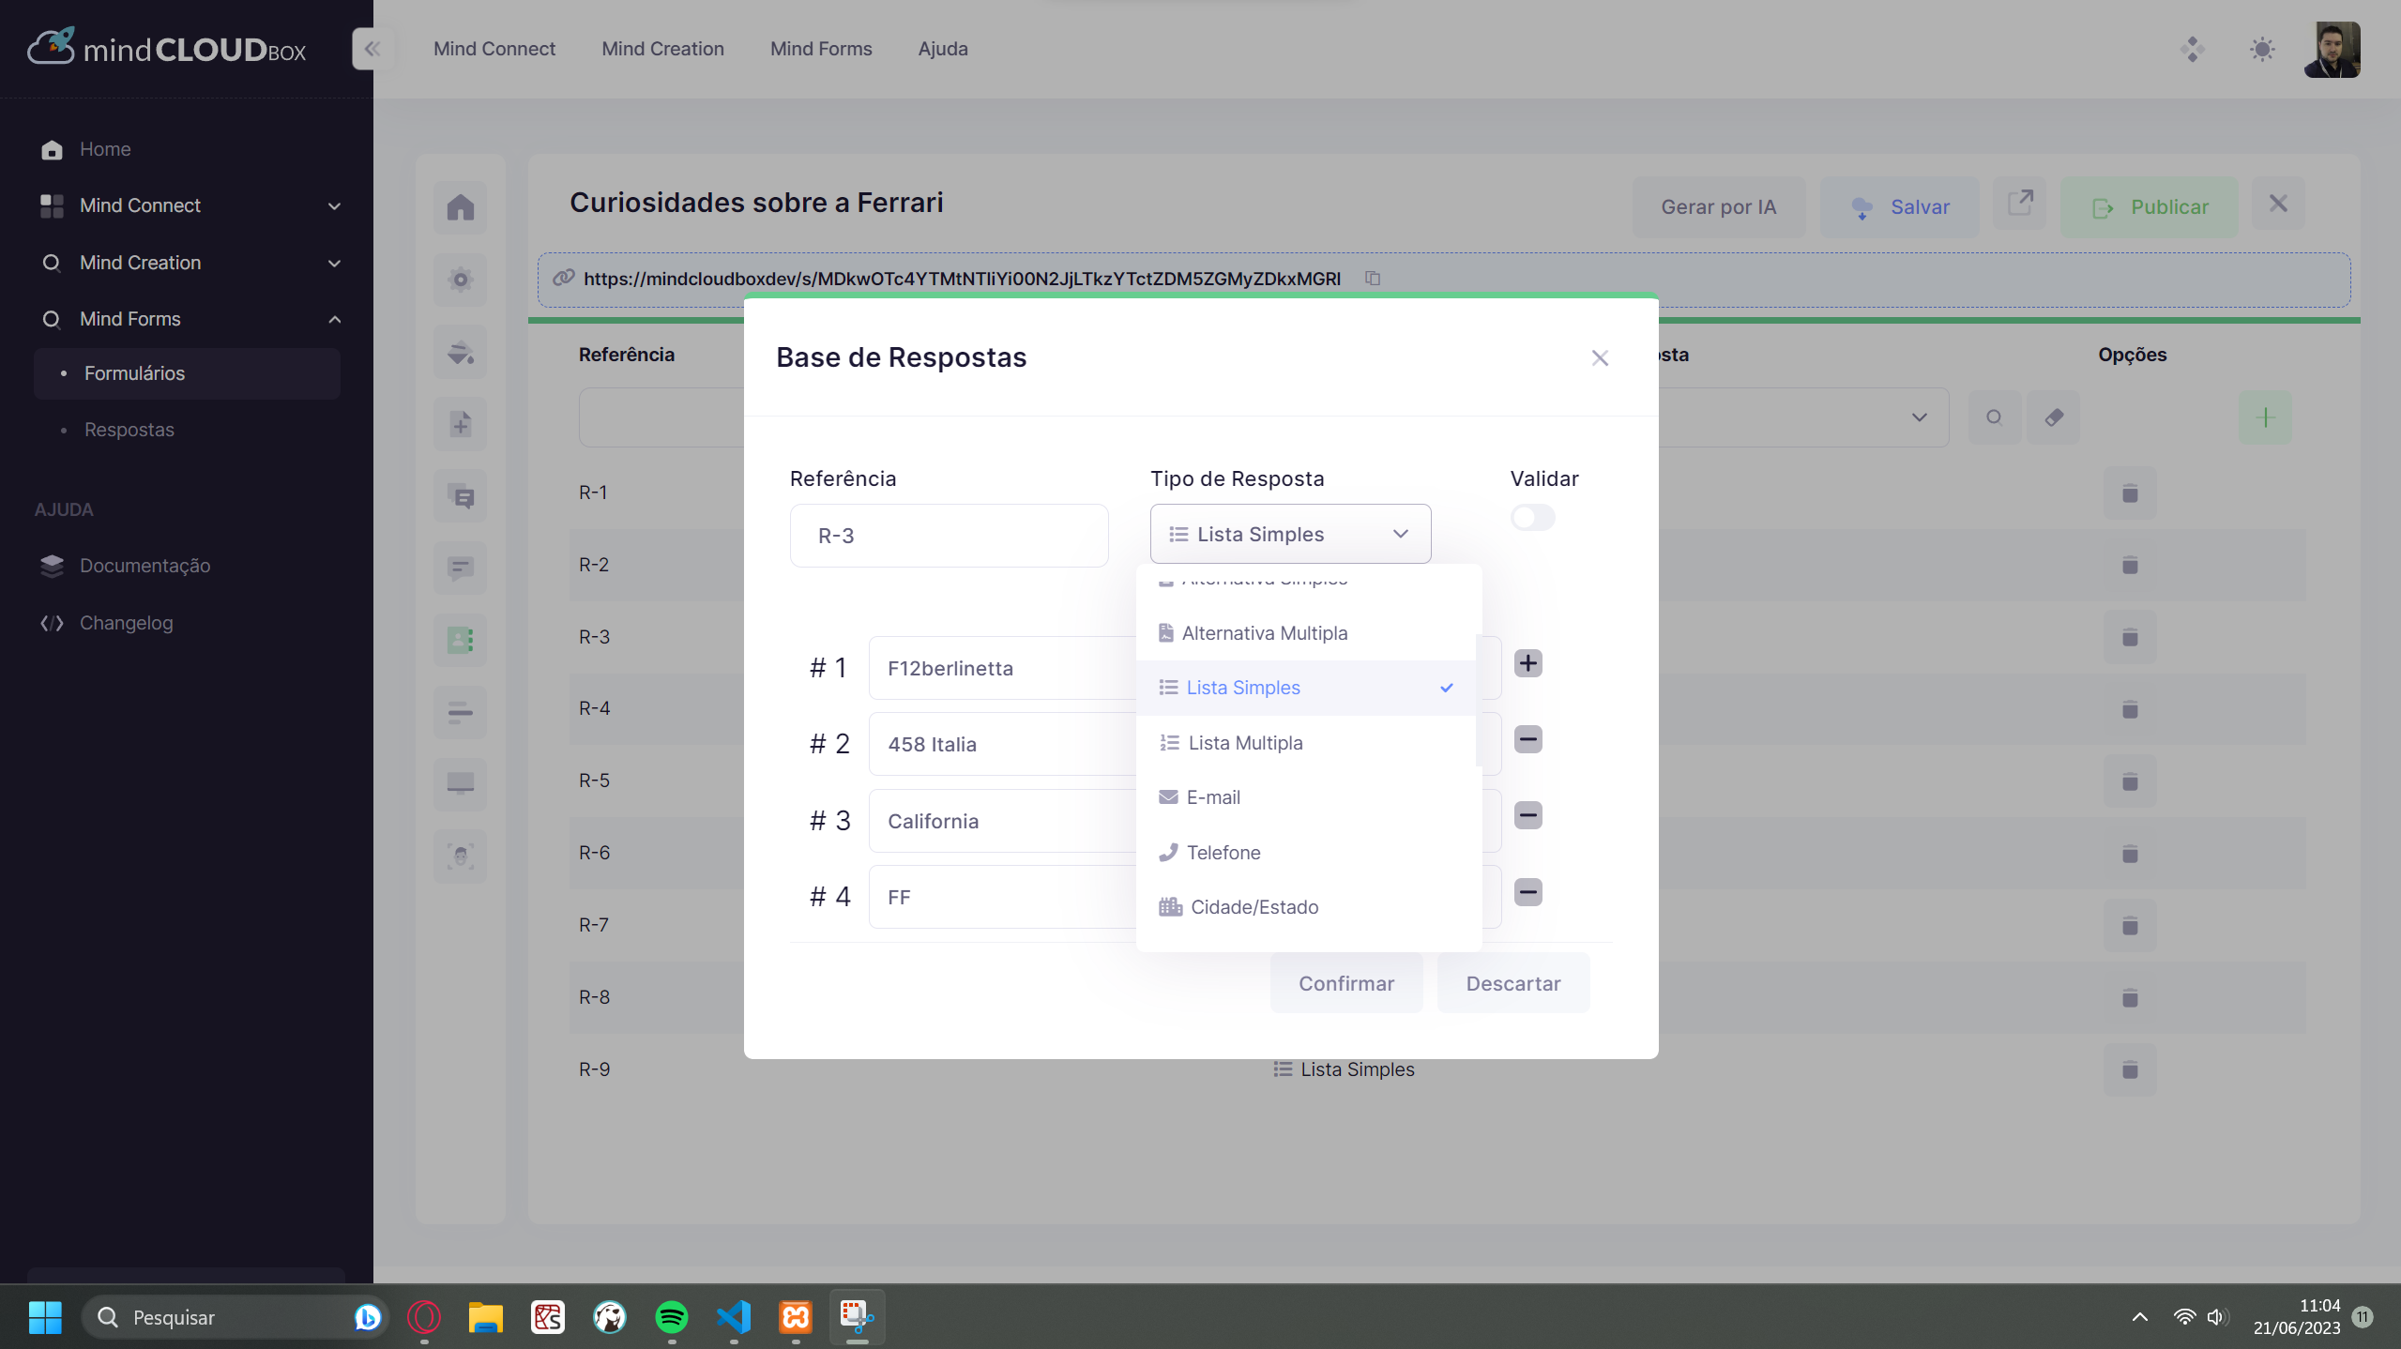Select Lista Multipla from the list
2401x1349 pixels.
[1245, 743]
